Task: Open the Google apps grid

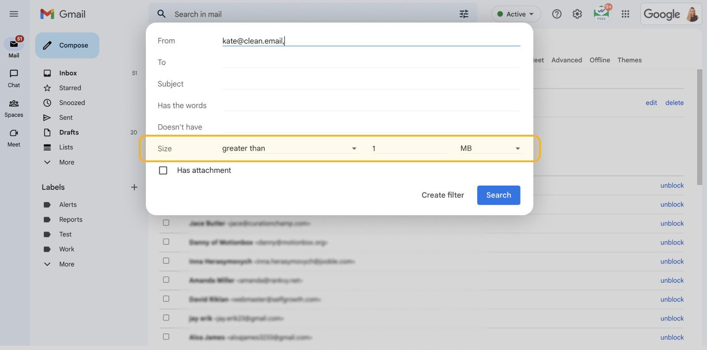Action: (x=625, y=14)
